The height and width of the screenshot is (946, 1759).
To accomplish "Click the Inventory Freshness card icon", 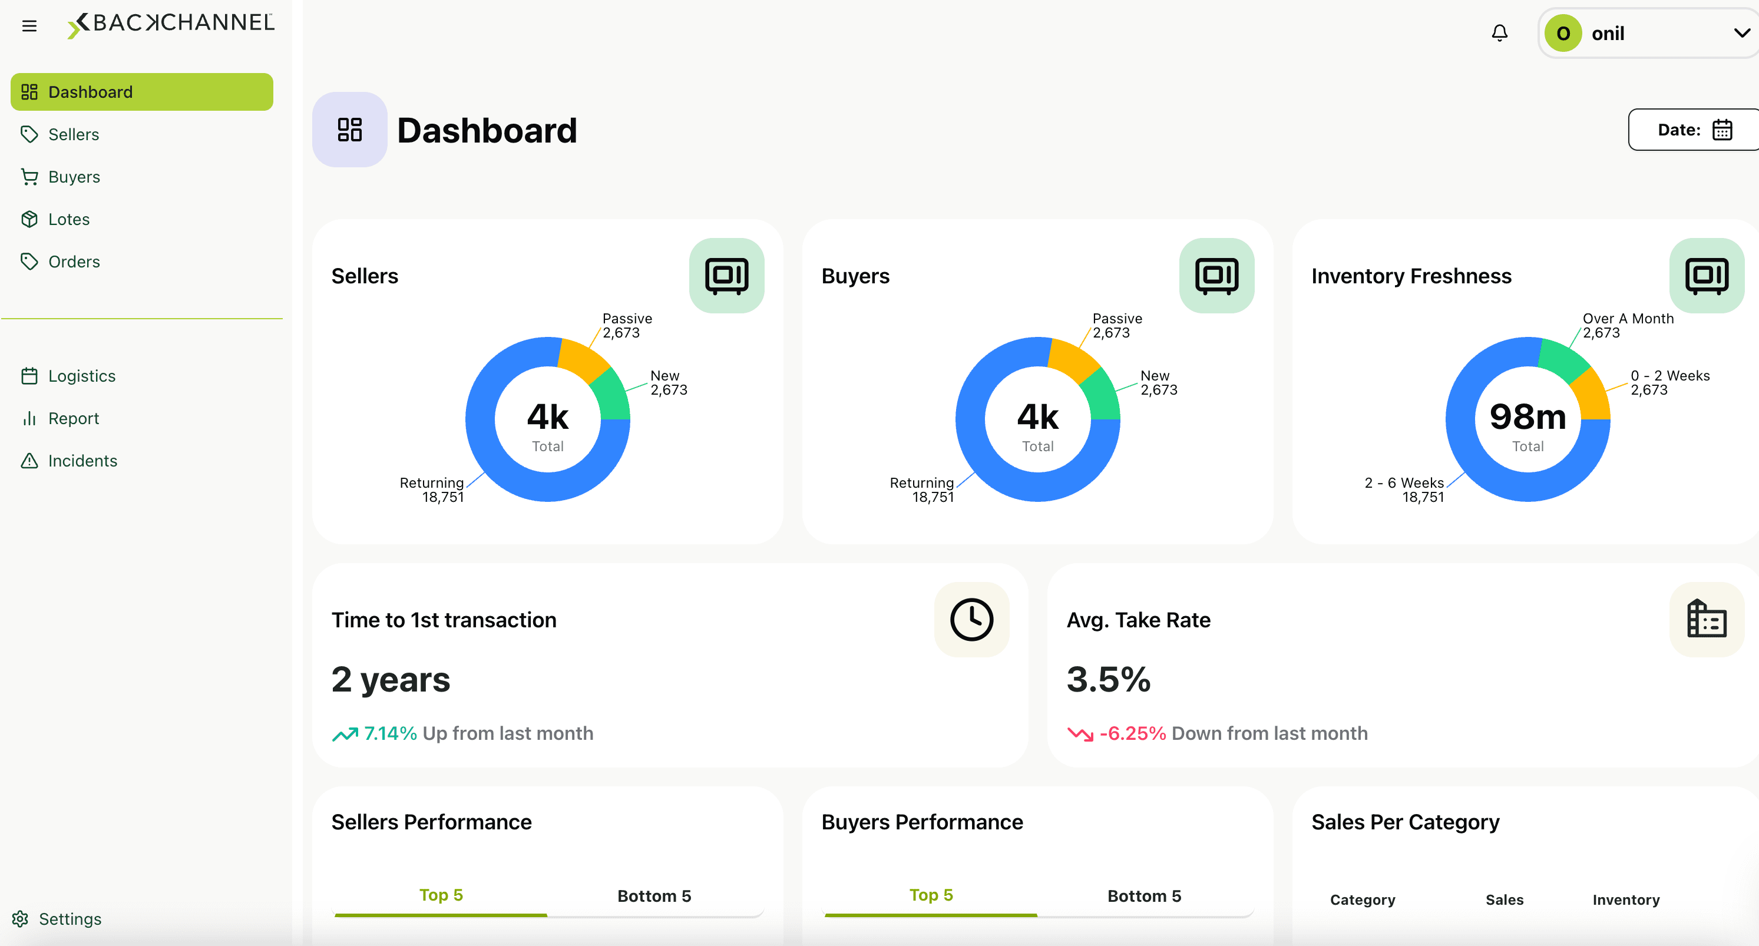I will 1706,275.
